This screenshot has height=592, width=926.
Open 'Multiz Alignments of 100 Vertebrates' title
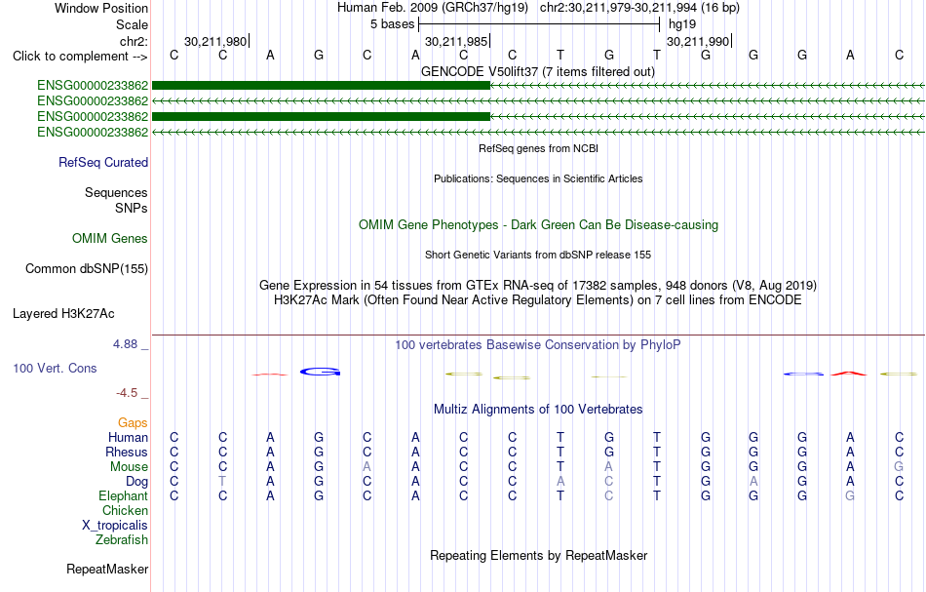click(x=538, y=410)
